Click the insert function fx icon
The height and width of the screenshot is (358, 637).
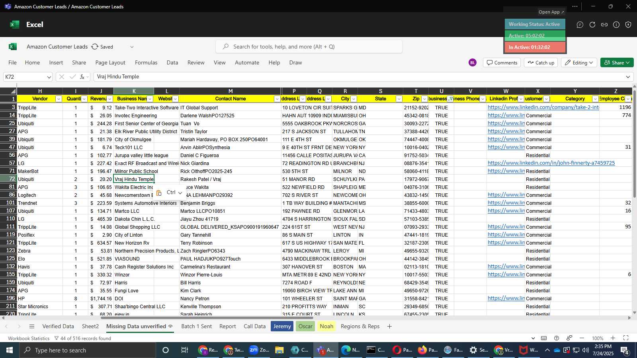(82, 77)
